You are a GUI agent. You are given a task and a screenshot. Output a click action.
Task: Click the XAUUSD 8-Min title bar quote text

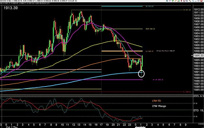click(39, 1)
